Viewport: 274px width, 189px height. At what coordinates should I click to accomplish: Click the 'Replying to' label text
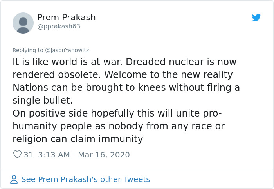coord(28,50)
